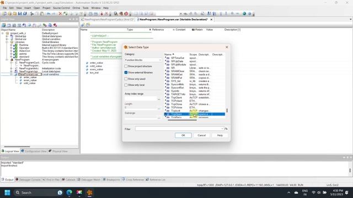Click OK in Select Data Type dialog

pos(183,135)
